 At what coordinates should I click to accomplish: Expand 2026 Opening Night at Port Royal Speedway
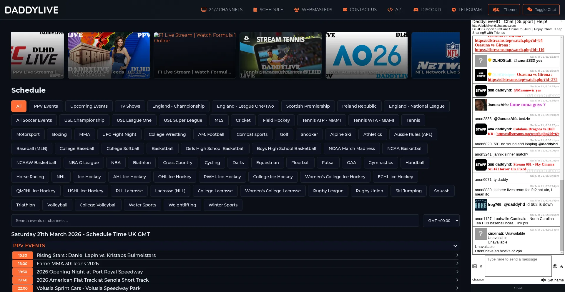(235, 272)
